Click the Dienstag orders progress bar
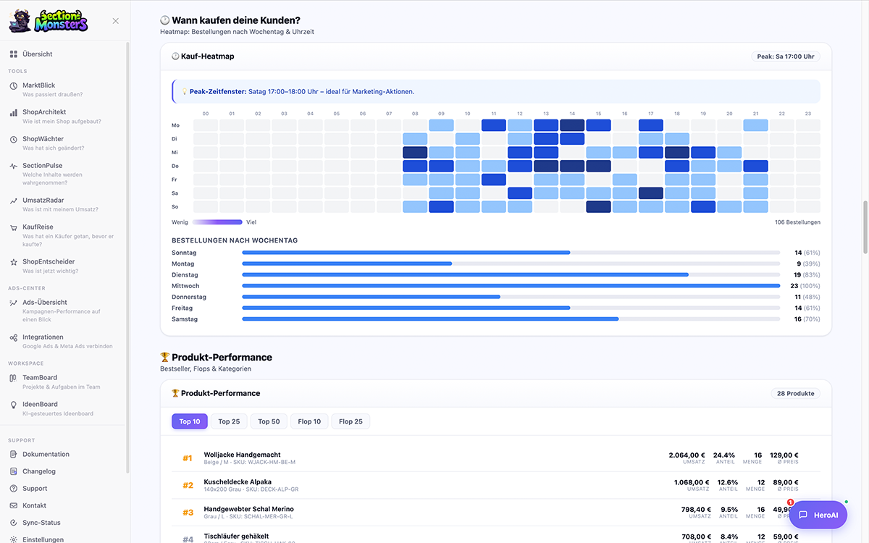Image resolution: width=869 pixels, height=543 pixels. (511, 275)
